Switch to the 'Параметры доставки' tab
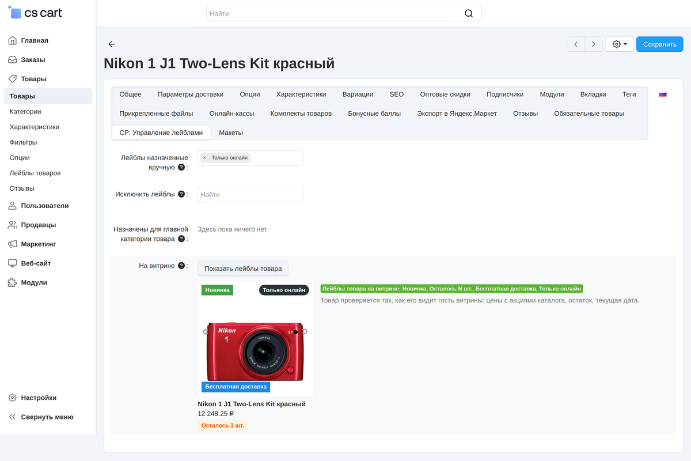The image size is (691, 461). [191, 95]
